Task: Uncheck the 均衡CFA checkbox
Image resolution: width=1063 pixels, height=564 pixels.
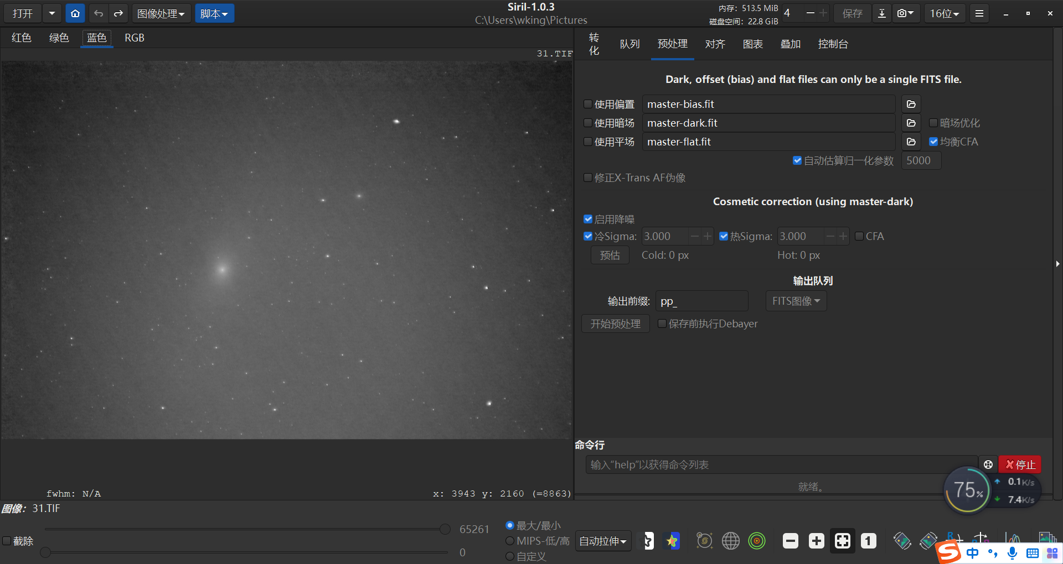Action: (933, 142)
